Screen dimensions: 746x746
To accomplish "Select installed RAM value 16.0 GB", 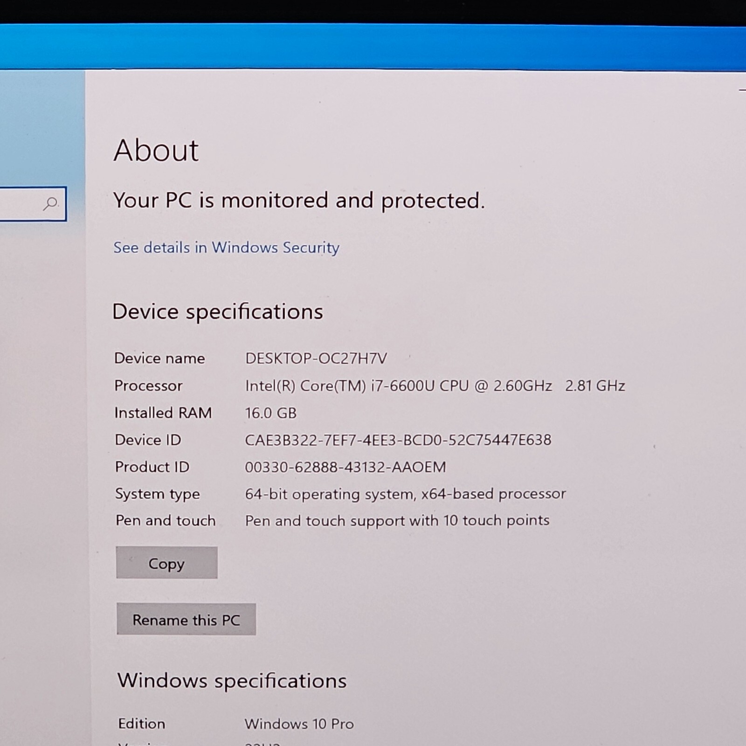I will click(x=271, y=413).
